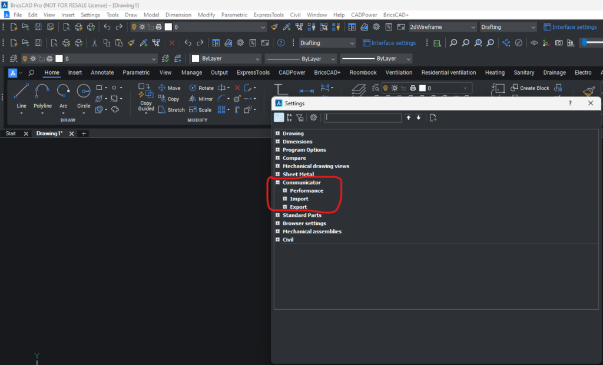Screen dimensions: 603x365
Task: Click the down arrow for next search result
Action: pyautogui.click(x=419, y=118)
